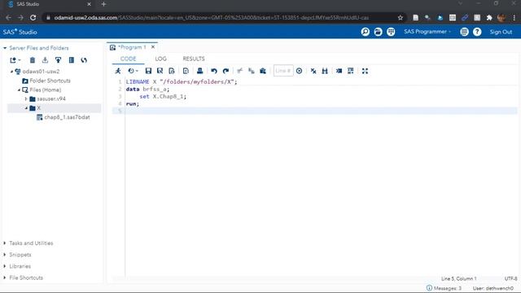Click the 'User: dethwench0' status text
The image size is (521, 293).
click(493, 288)
